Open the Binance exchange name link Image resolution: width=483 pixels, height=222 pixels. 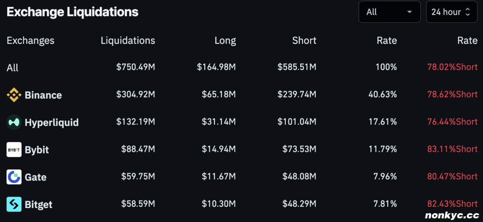click(43, 95)
